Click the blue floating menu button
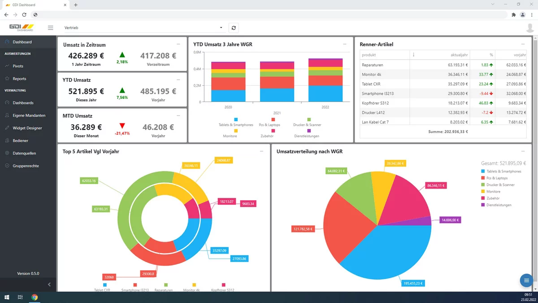 click(x=526, y=280)
